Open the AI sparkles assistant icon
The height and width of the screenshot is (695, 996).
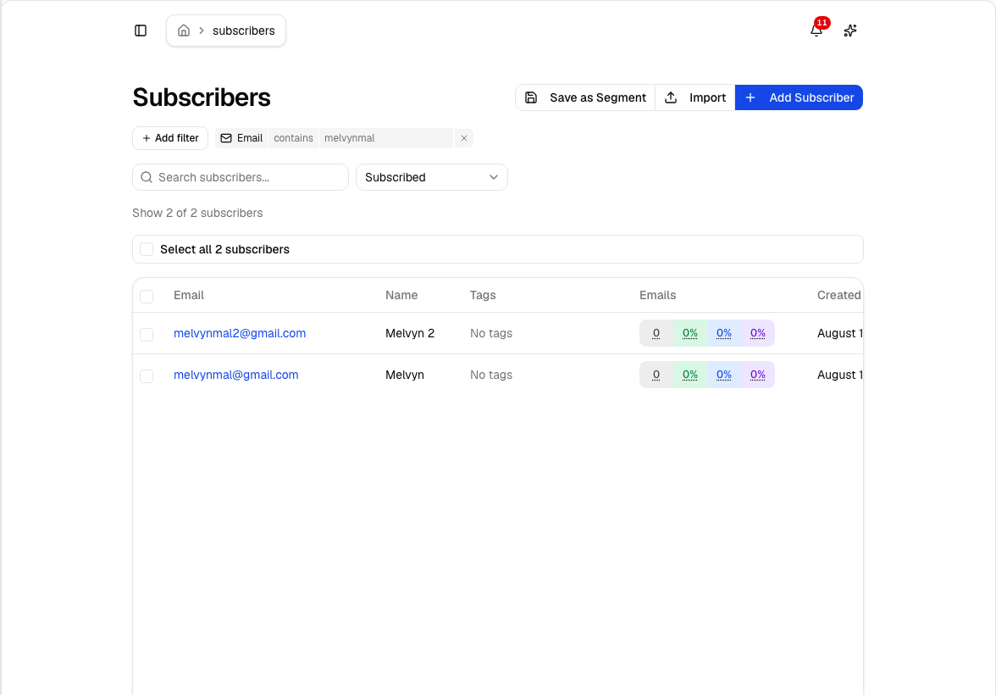coord(850,31)
